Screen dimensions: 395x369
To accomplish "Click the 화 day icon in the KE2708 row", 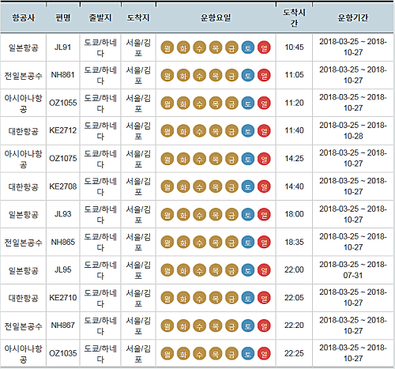I will [183, 186].
